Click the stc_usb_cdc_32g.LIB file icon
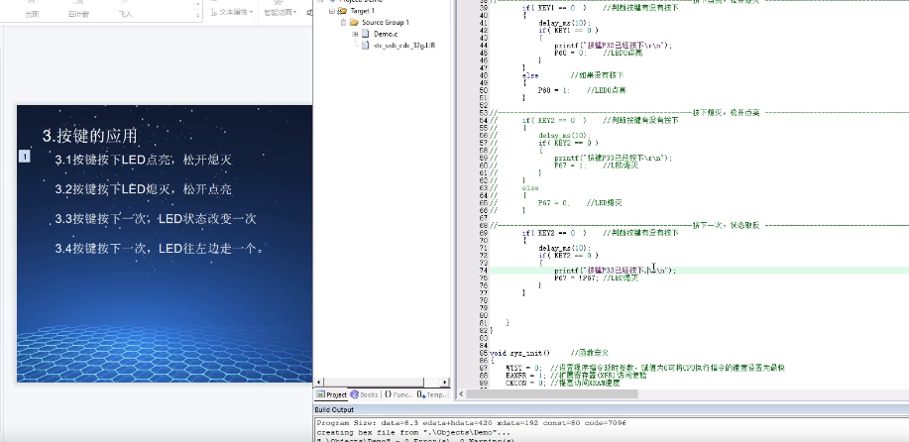Screen dimensions: 909x442 pos(365,46)
